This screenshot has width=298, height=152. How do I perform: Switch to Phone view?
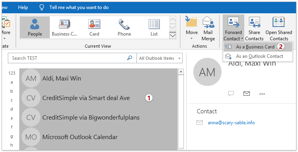click(124, 27)
